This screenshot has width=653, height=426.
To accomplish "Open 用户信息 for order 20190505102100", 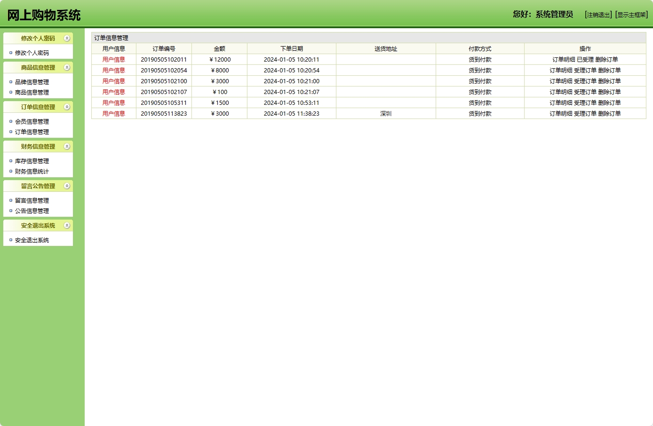I will coord(114,81).
